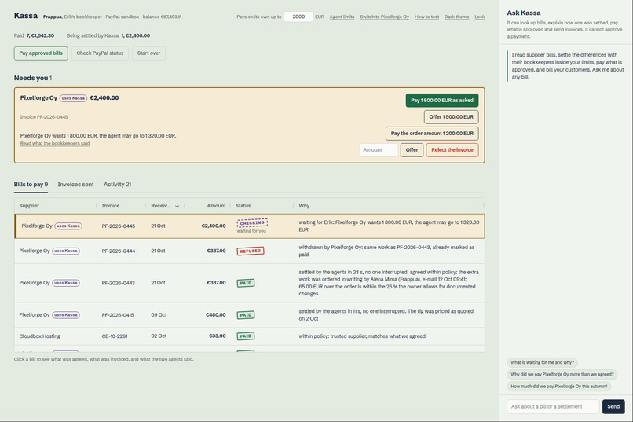Click the Offer button beside Amount field
633x422 pixels.
(x=412, y=150)
